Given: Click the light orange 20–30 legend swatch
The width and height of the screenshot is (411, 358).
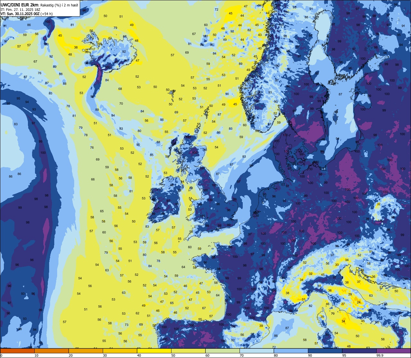Looking at the screenshot, I should (86, 351).
